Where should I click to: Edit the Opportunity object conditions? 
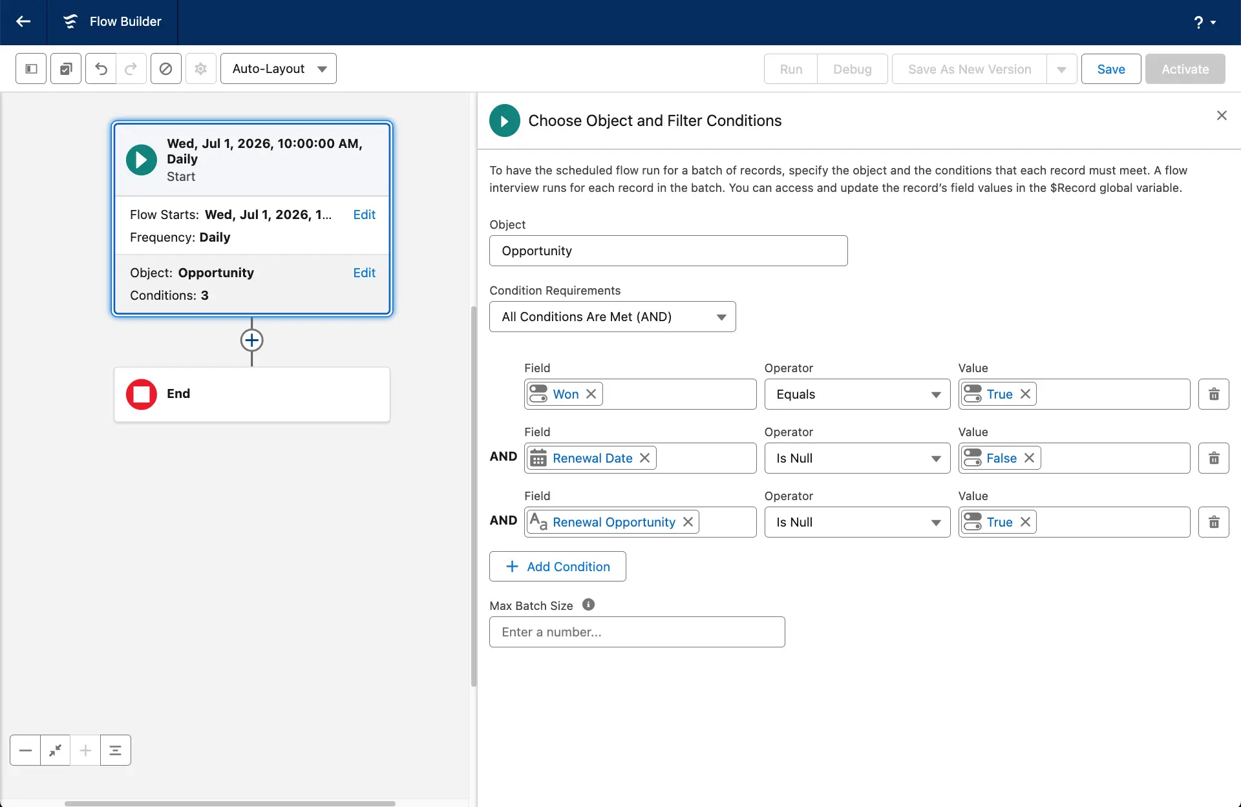(x=364, y=273)
